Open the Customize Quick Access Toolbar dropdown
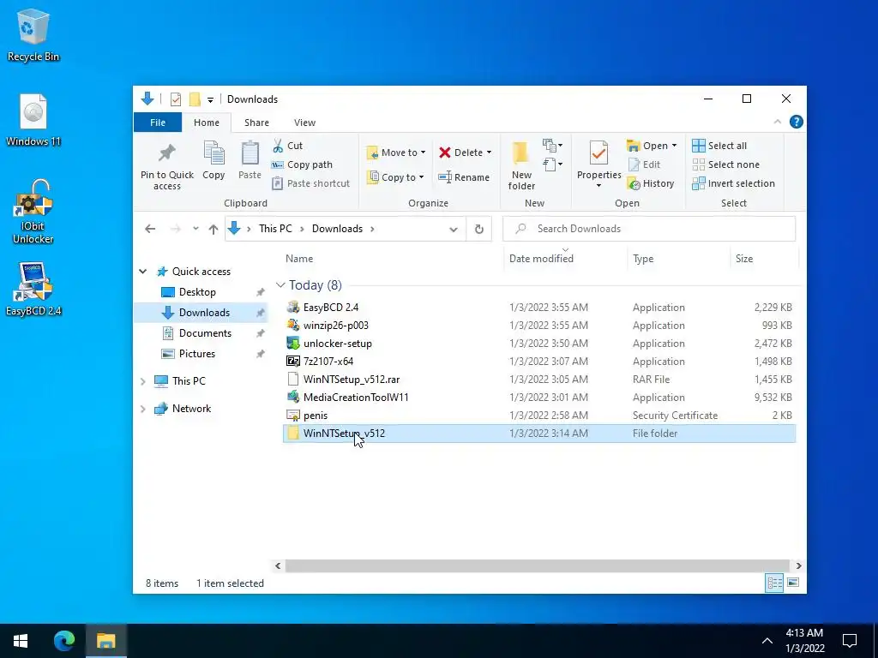Viewport: 878px width, 658px height. [210, 100]
